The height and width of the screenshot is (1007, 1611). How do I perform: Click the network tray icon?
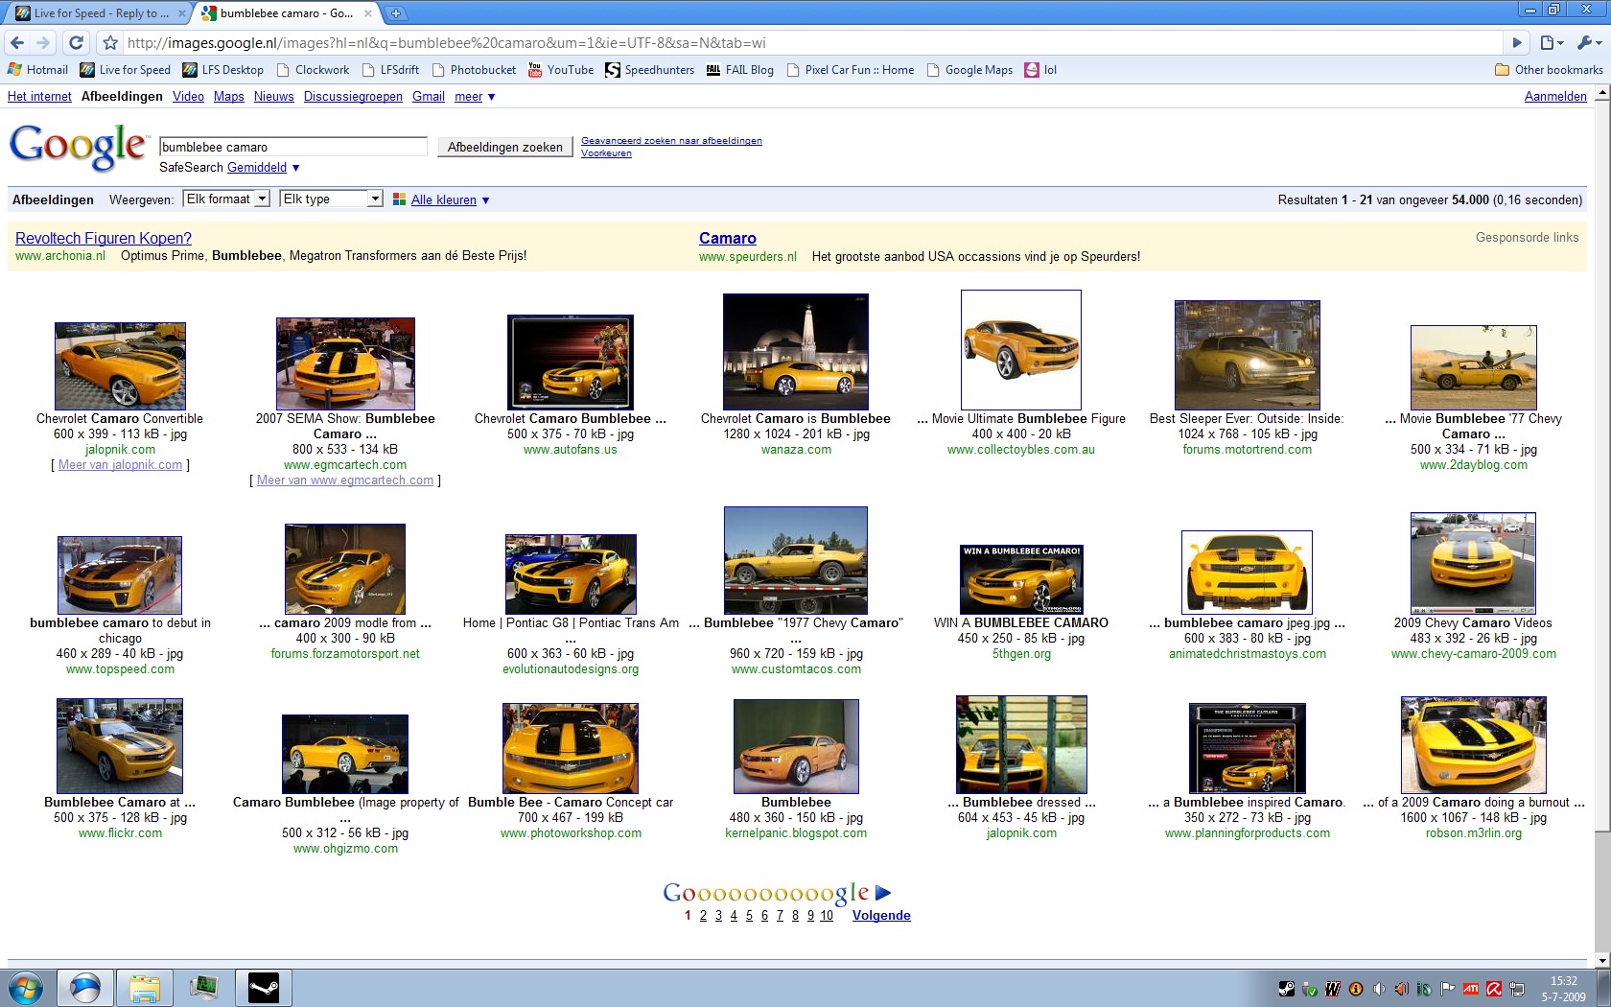1517,989
